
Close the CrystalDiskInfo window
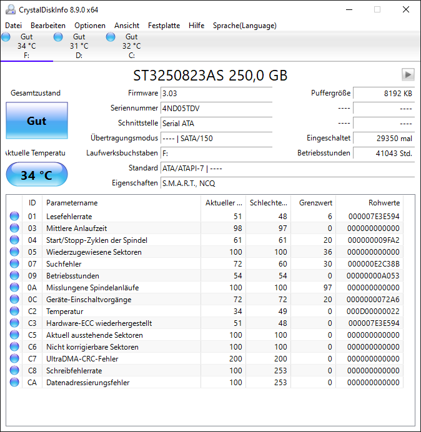tap(406, 9)
